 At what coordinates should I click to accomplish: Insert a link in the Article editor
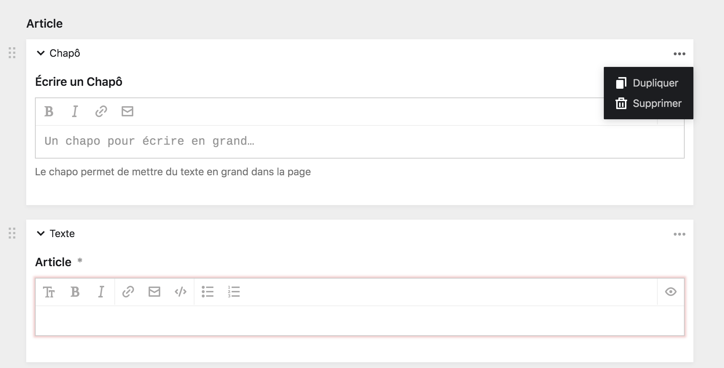[x=128, y=292]
